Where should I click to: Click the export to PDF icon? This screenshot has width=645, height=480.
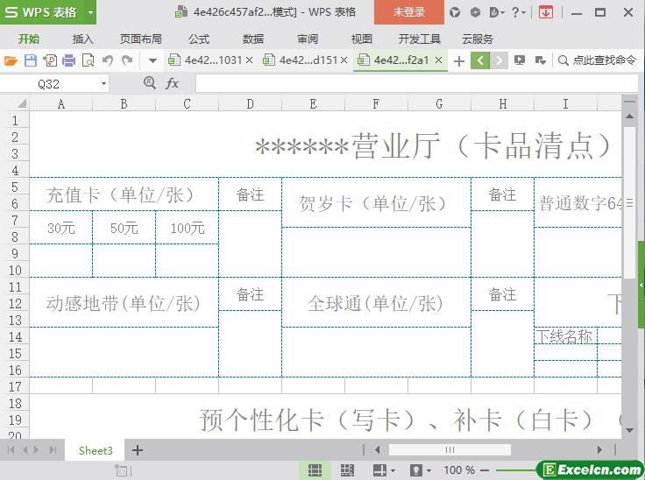(50, 60)
